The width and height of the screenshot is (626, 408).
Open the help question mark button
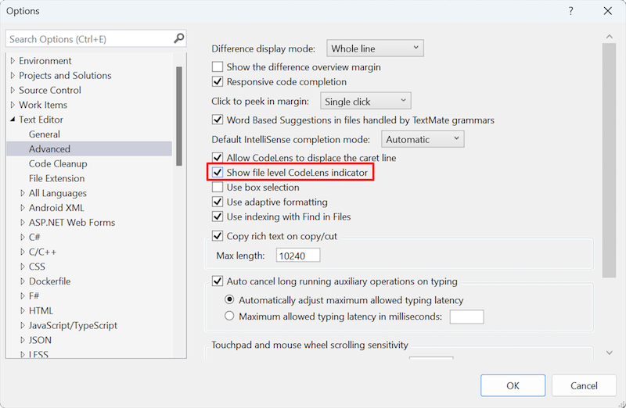tap(571, 11)
